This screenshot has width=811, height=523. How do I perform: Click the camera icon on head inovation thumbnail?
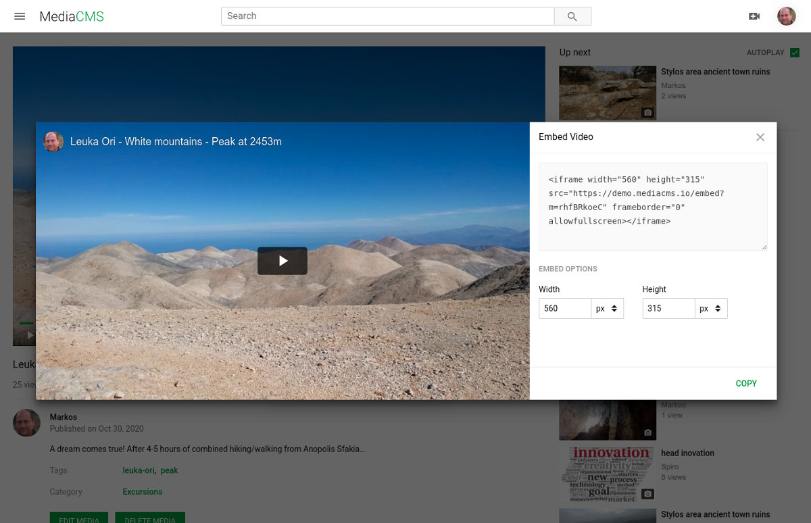(x=648, y=494)
